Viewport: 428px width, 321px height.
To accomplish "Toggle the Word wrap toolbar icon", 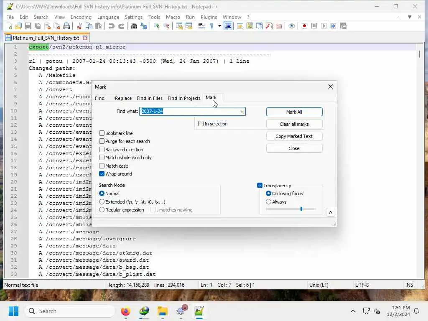I will coord(201,26).
